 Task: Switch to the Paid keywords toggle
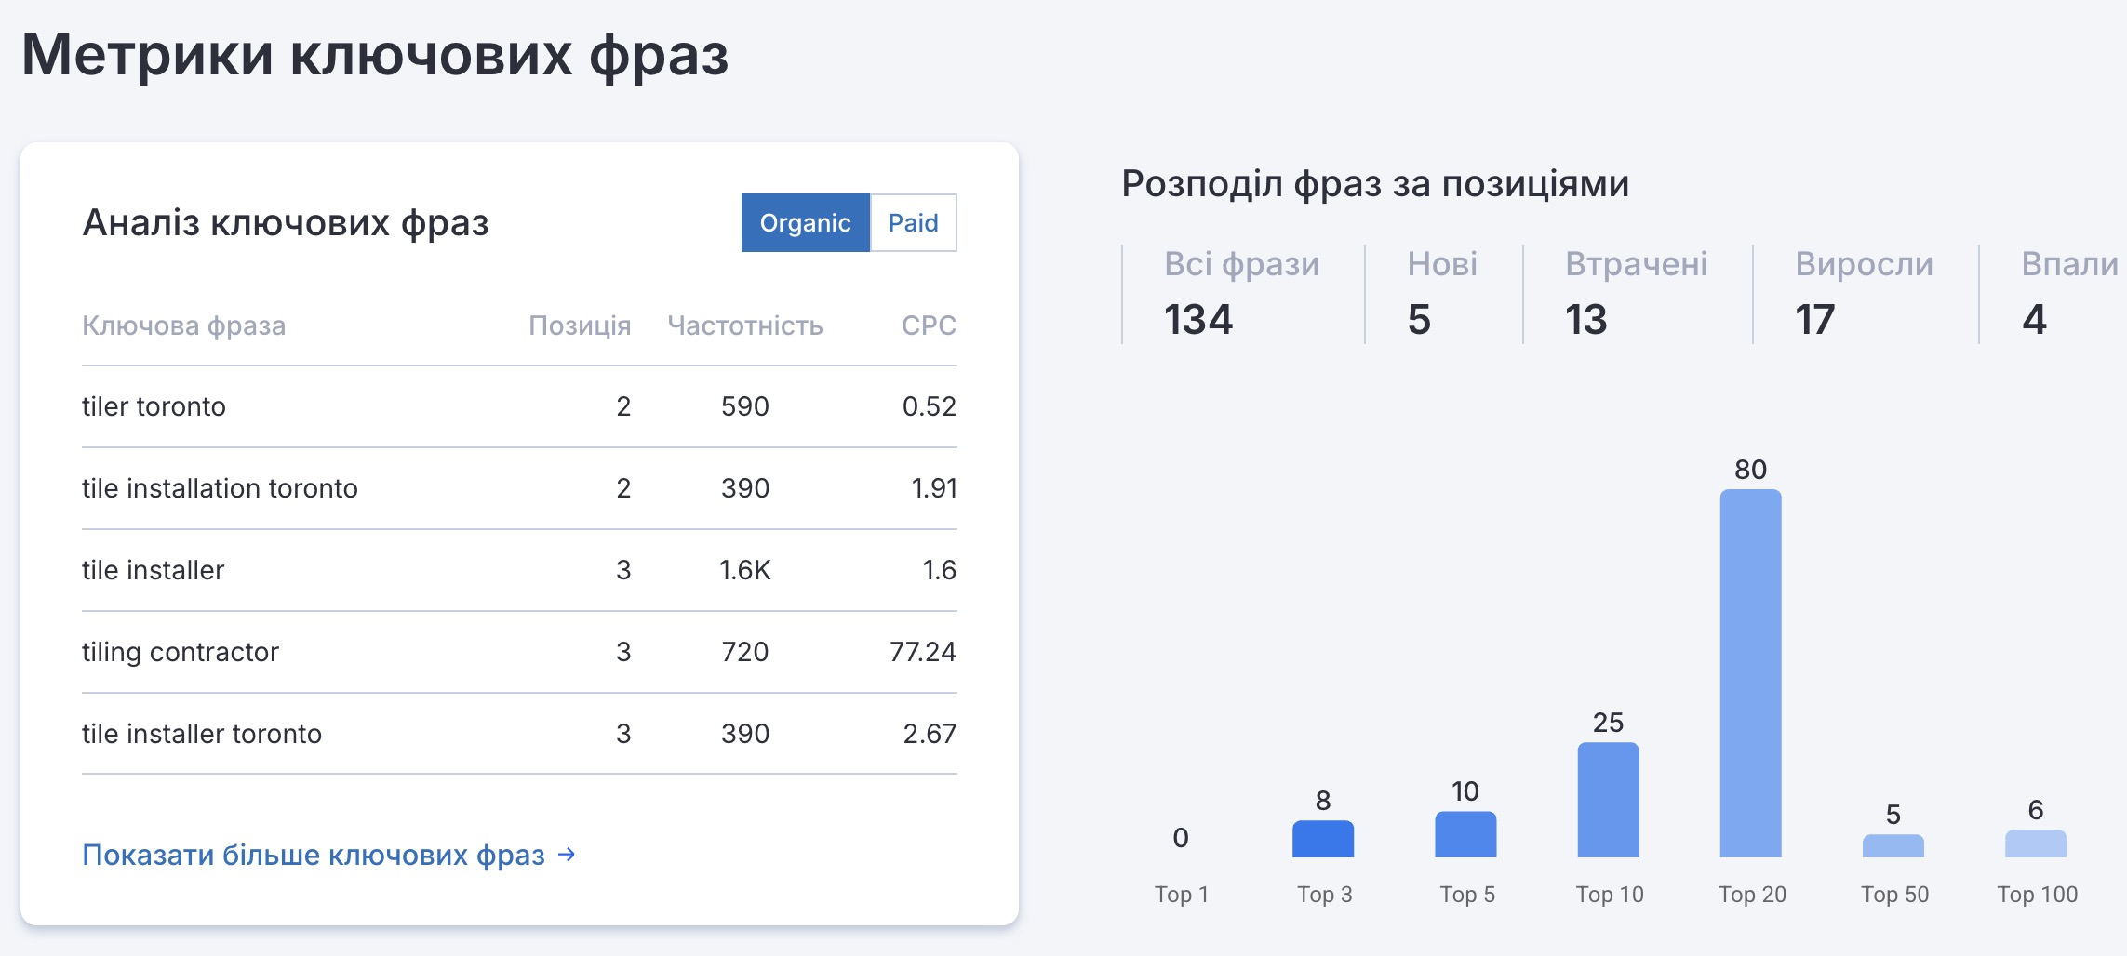[913, 223]
